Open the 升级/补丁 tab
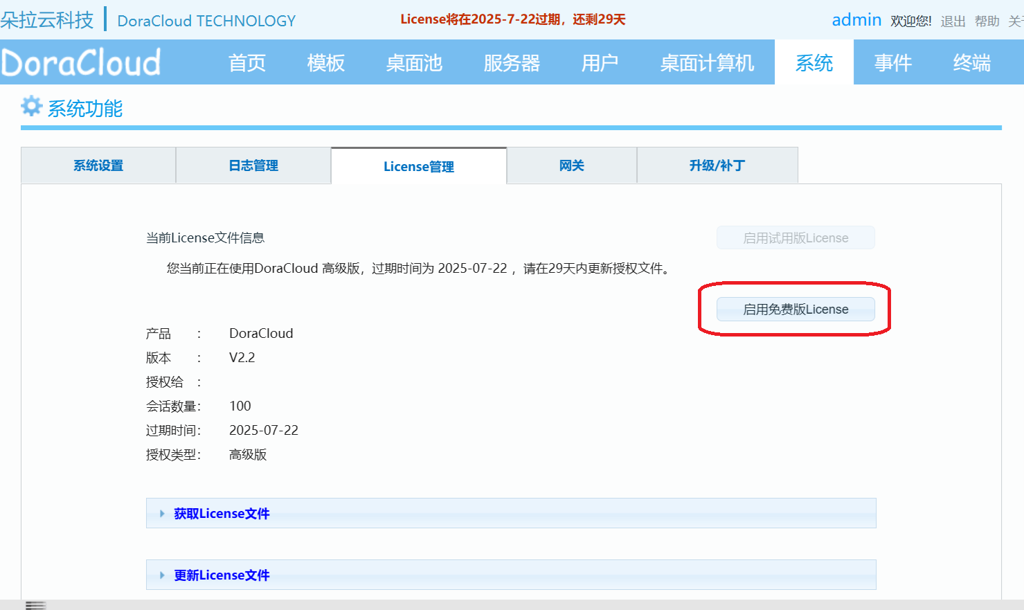The width and height of the screenshot is (1024, 610). tap(717, 165)
